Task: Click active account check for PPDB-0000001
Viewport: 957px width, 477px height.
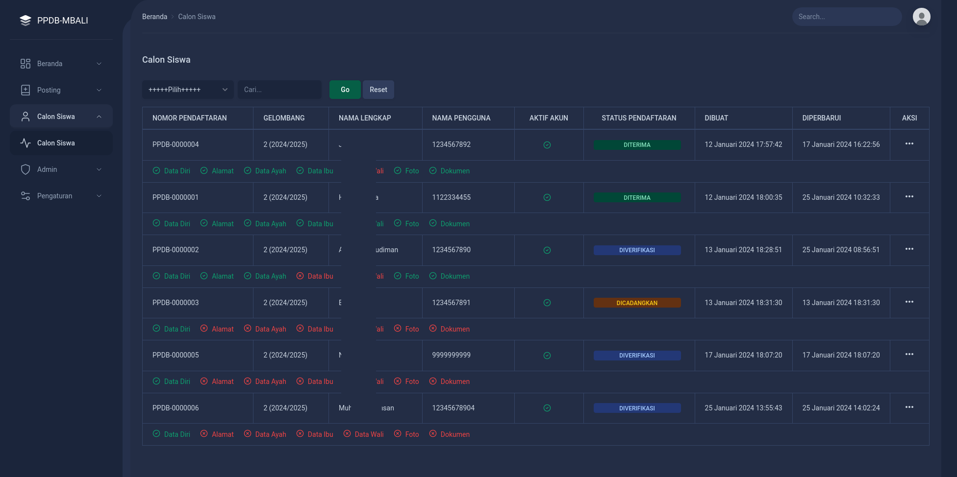Action: point(547,197)
